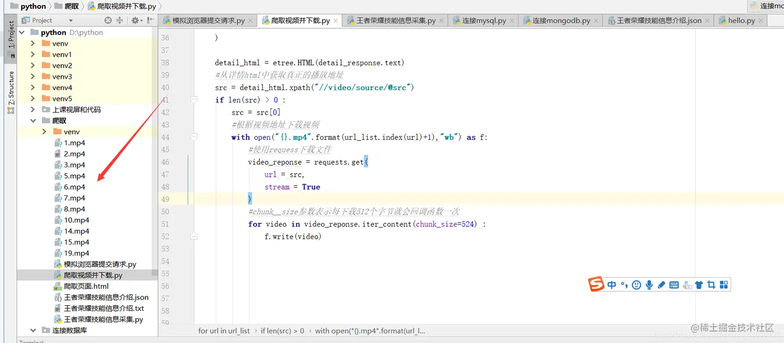The height and width of the screenshot is (343, 784).
Task: Close the 模拟浏览器提交请求.py tab
Action: click(251, 21)
